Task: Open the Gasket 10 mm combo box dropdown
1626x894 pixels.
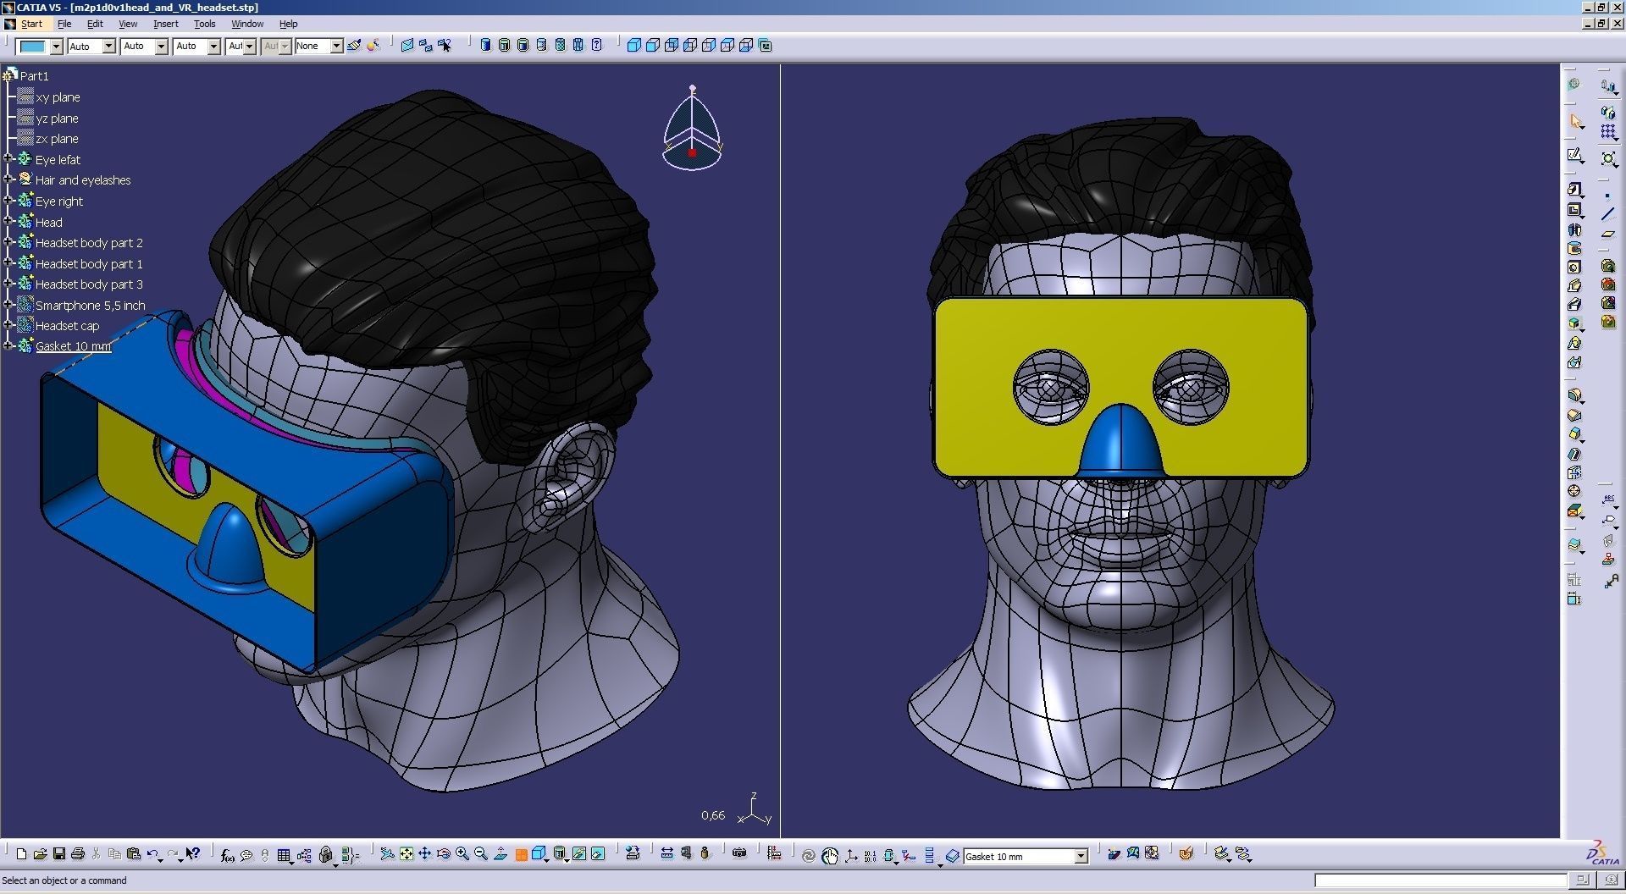Action: click(1081, 857)
